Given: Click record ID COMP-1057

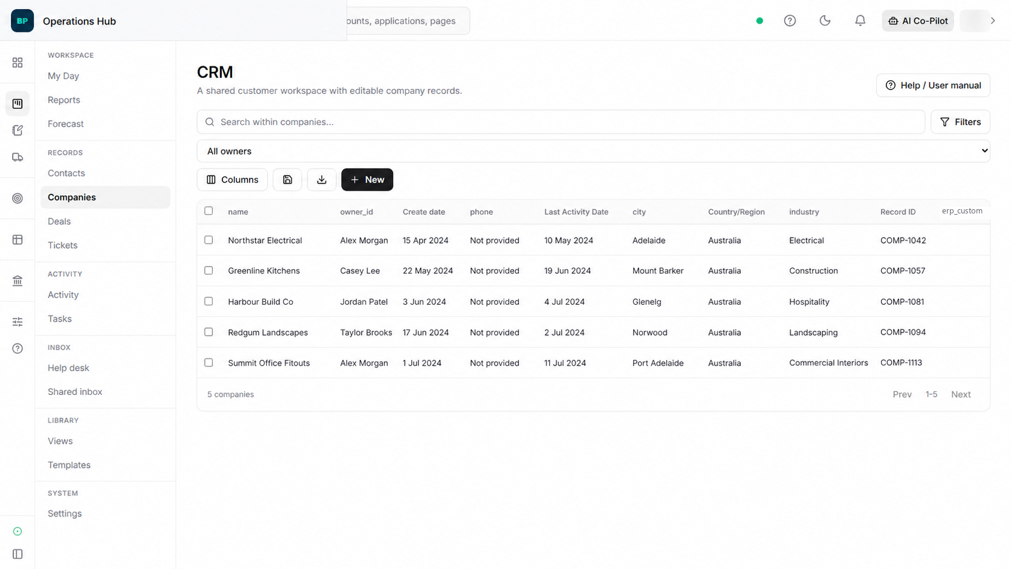Looking at the screenshot, I should [x=903, y=271].
